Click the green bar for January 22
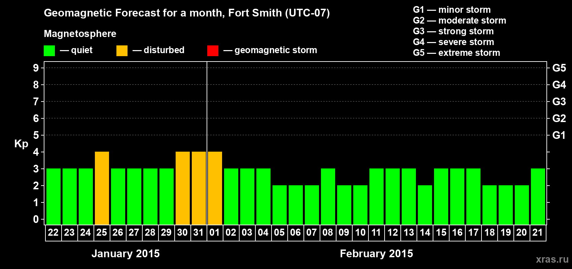The image size is (572, 269). tap(53, 197)
